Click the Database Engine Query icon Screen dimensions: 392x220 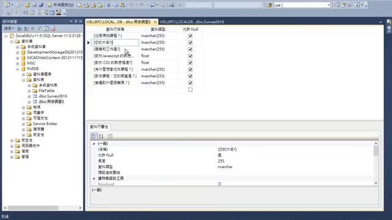[x=80, y=5]
